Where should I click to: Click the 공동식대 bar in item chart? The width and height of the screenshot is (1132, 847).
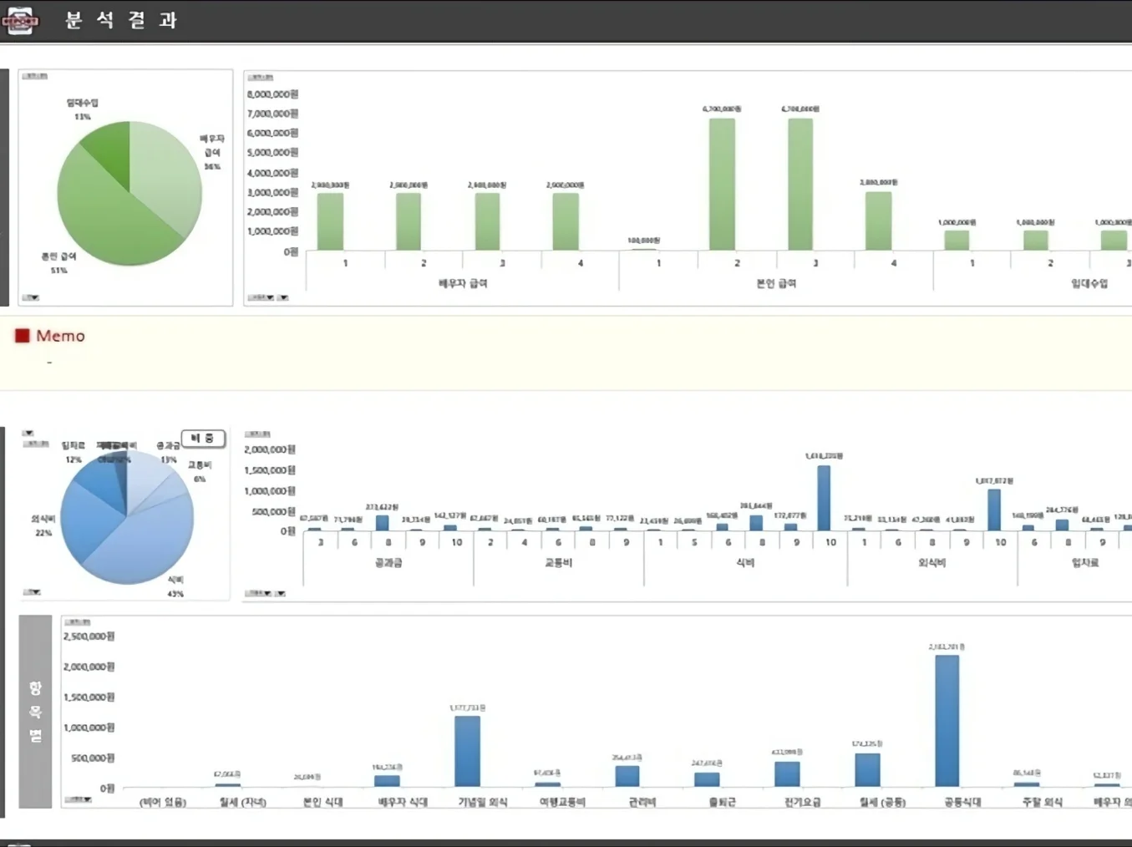(x=947, y=721)
